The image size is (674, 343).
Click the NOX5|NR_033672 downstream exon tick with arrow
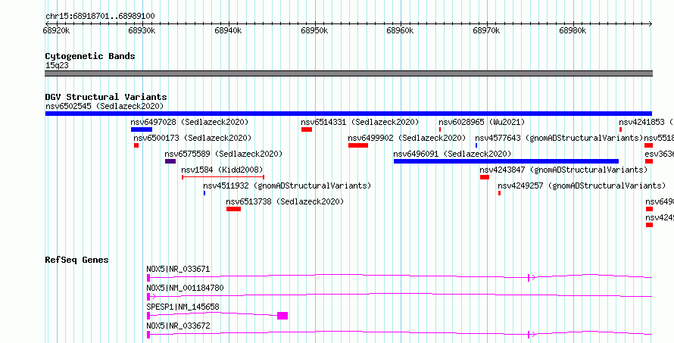click(532, 335)
